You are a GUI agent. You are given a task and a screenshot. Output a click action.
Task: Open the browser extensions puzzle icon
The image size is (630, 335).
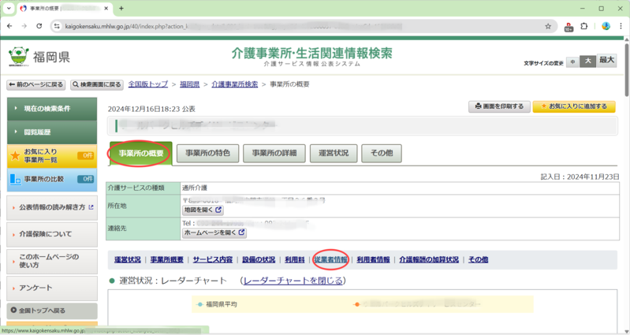(584, 26)
